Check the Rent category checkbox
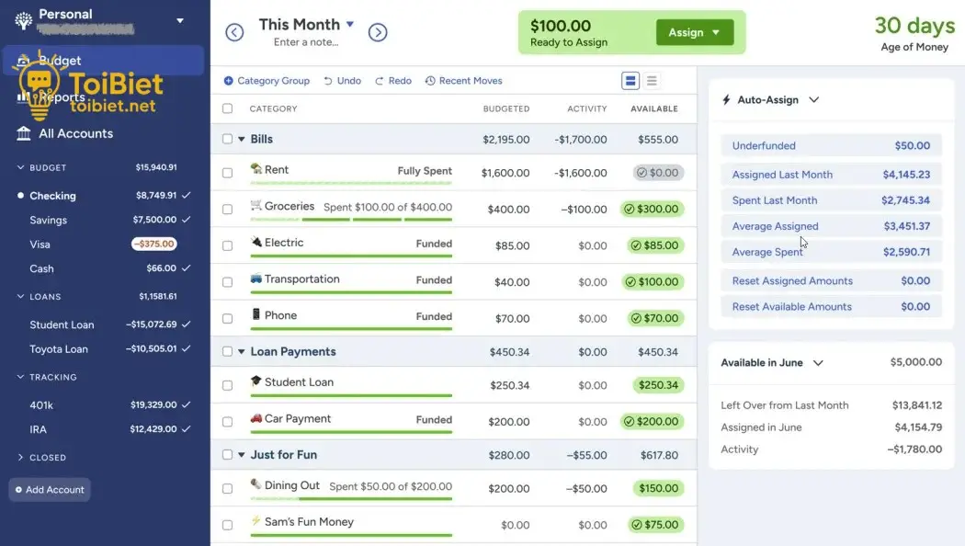 click(x=228, y=173)
